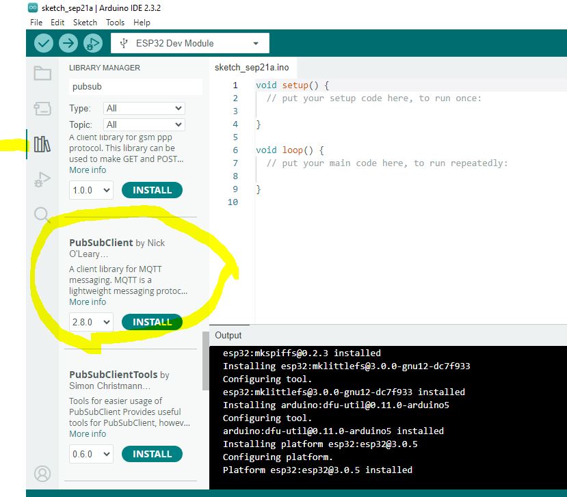This screenshot has height=497, width=567.
Task: Click the Output panel header
Action: coord(228,336)
